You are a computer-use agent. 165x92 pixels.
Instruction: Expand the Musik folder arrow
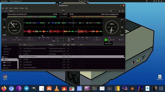(x=3, y=60)
